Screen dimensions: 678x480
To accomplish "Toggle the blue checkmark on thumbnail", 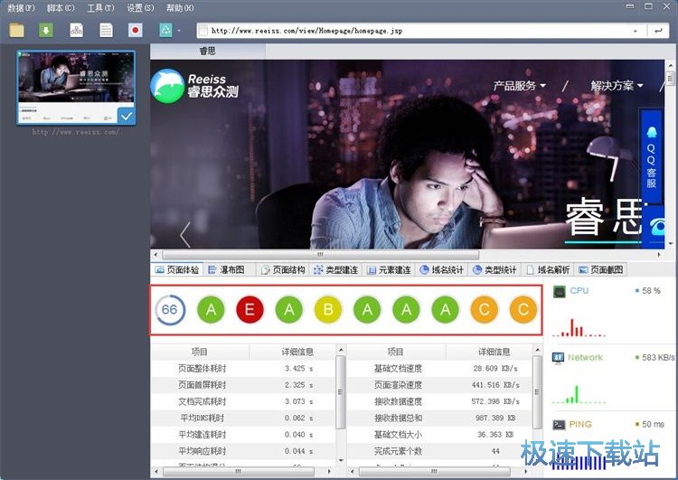I will pos(127,116).
